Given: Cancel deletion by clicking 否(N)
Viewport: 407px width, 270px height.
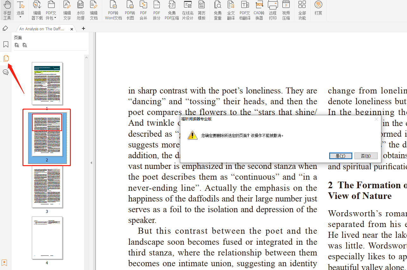Looking at the screenshot, I should coord(366,156).
